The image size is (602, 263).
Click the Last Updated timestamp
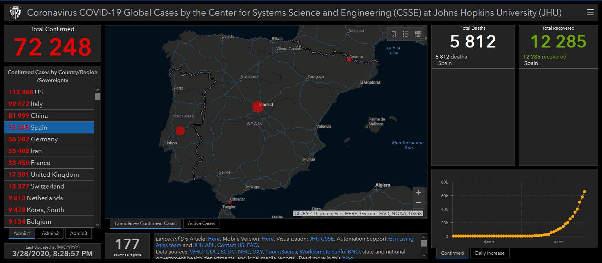tap(52, 253)
